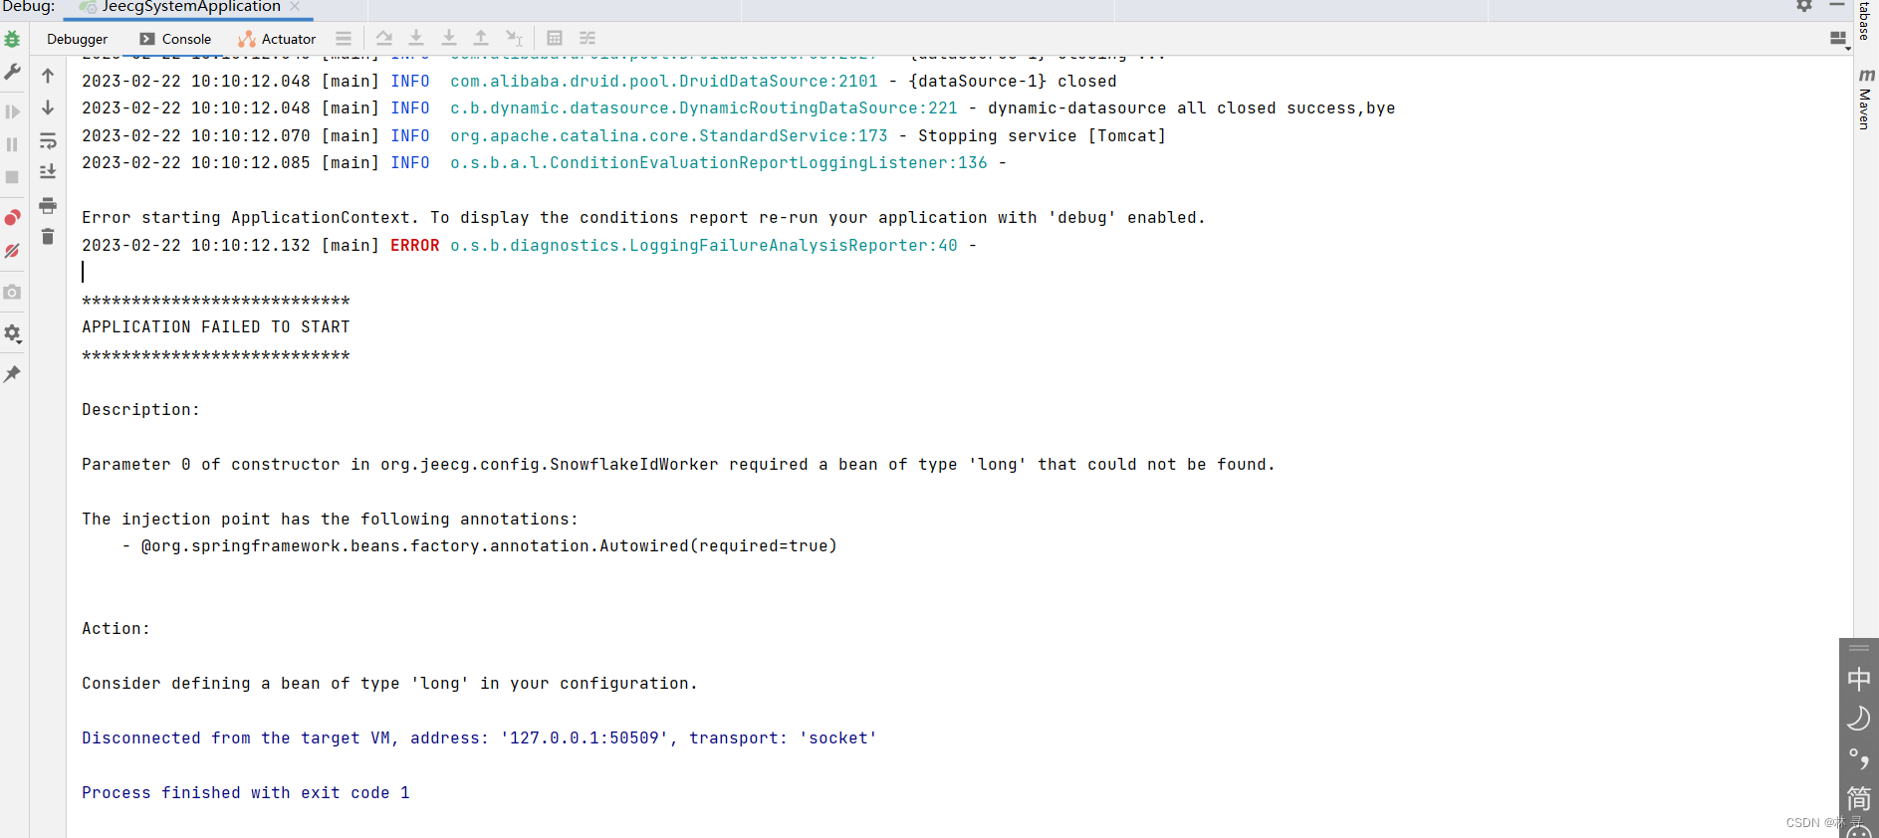Viewport: 1879px width, 838px height.
Task: Print console output with printer icon
Action: (48, 205)
